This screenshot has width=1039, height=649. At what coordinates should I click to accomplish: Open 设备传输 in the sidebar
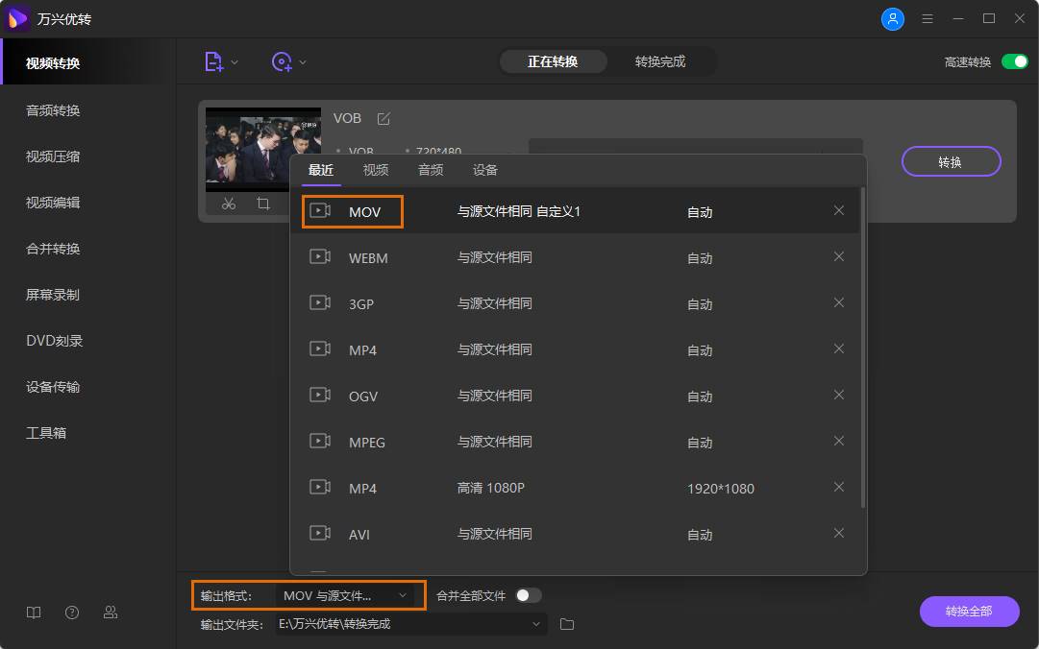point(53,387)
